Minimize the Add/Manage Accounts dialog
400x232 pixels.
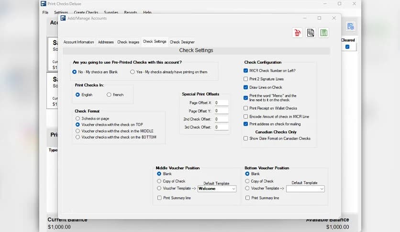[x=305, y=18]
